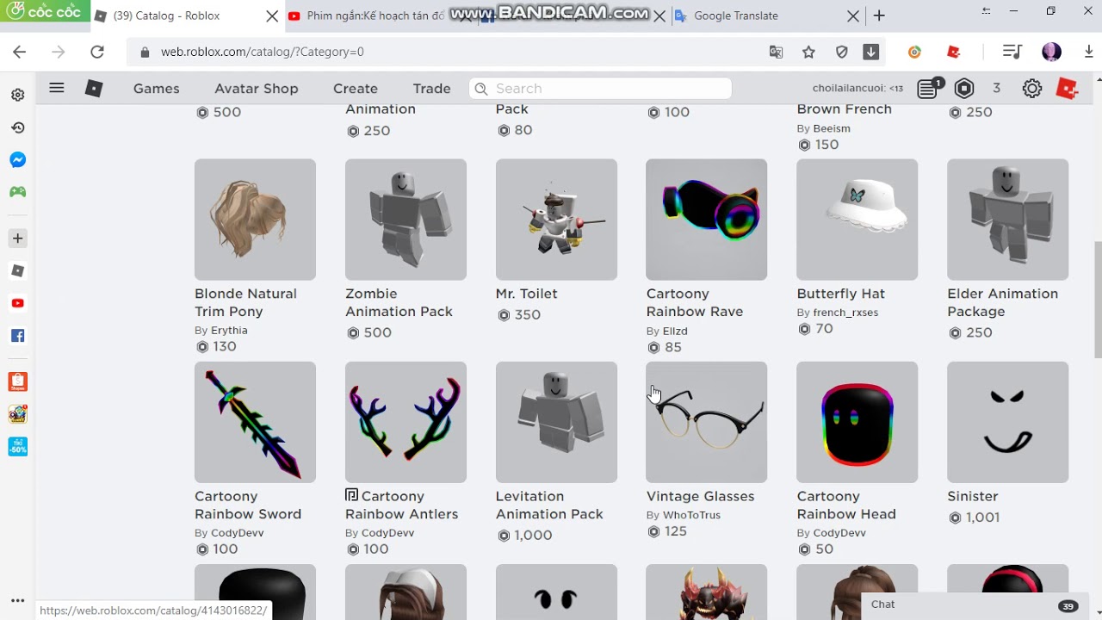Open sidebar Facebook icon
The width and height of the screenshot is (1102, 620).
17,336
